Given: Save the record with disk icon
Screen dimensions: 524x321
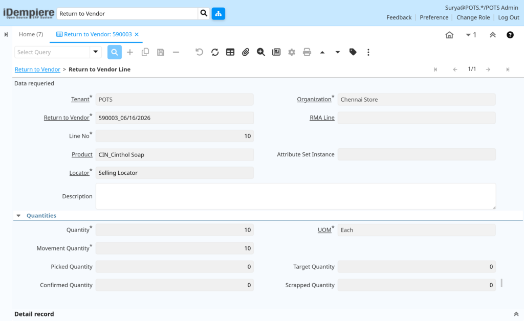Looking at the screenshot, I should tap(161, 52).
